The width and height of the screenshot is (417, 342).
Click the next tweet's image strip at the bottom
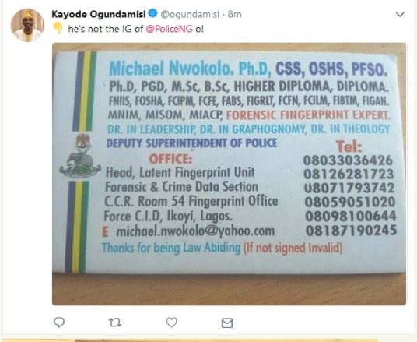click(x=190, y=340)
